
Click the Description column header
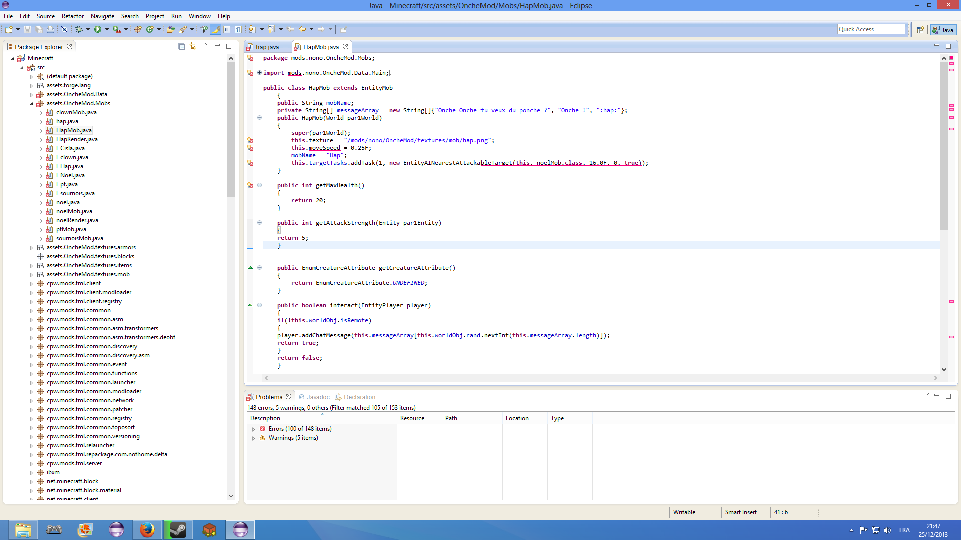(x=322, y=418)
